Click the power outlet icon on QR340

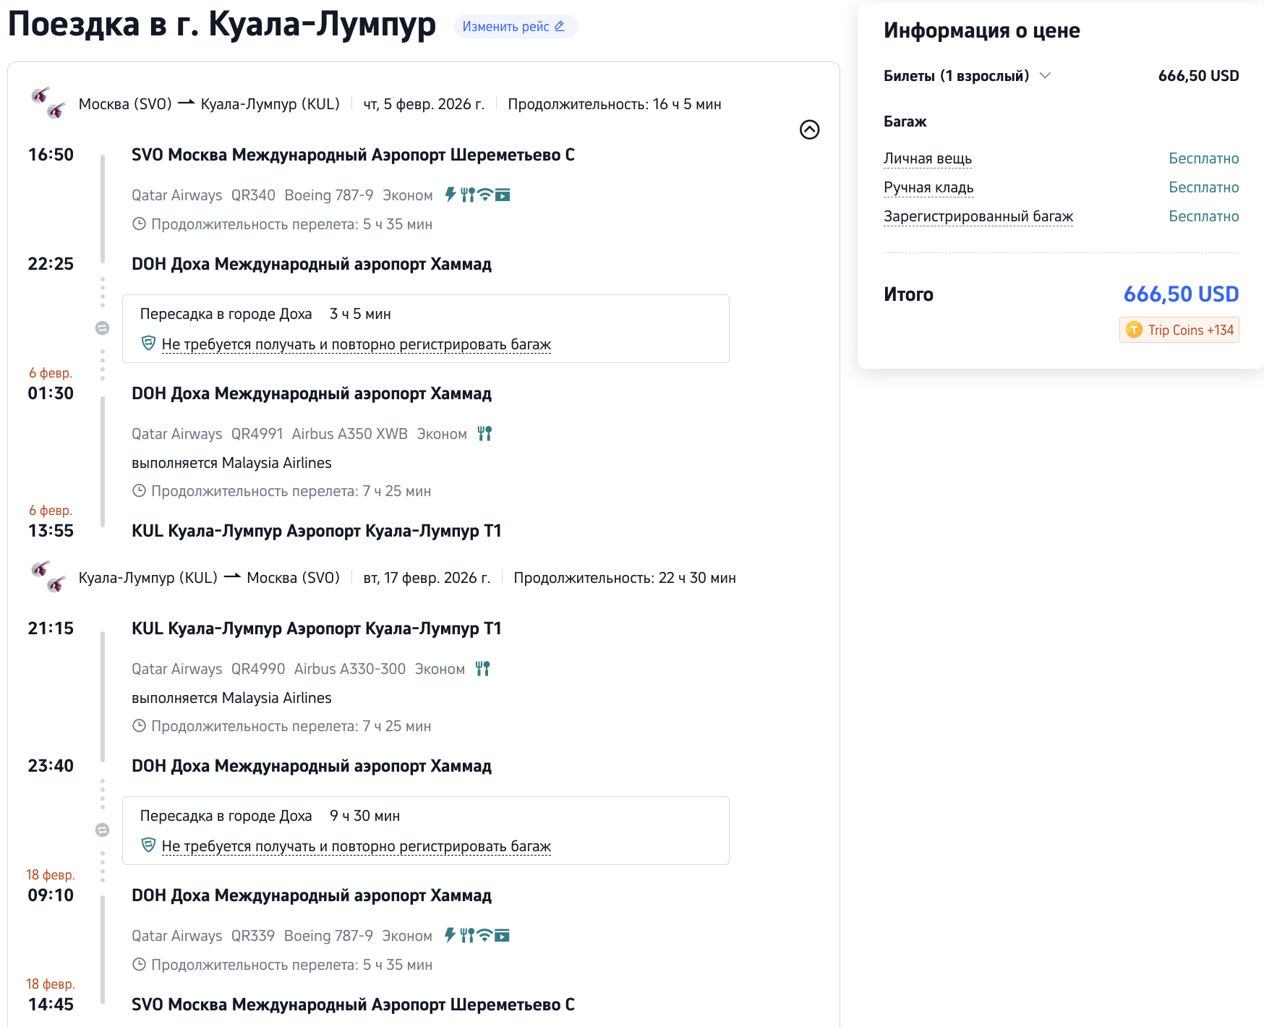coord(450,195)
